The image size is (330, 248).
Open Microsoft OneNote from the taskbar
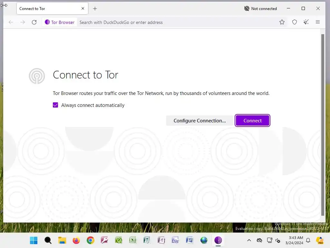pyautogui.click(x=161, y=240)
